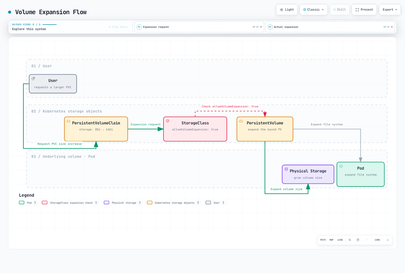This screenshot has height=273, width=405.
Task: Click the green Pod legend swatch
Action: click(x=22, y=202)
